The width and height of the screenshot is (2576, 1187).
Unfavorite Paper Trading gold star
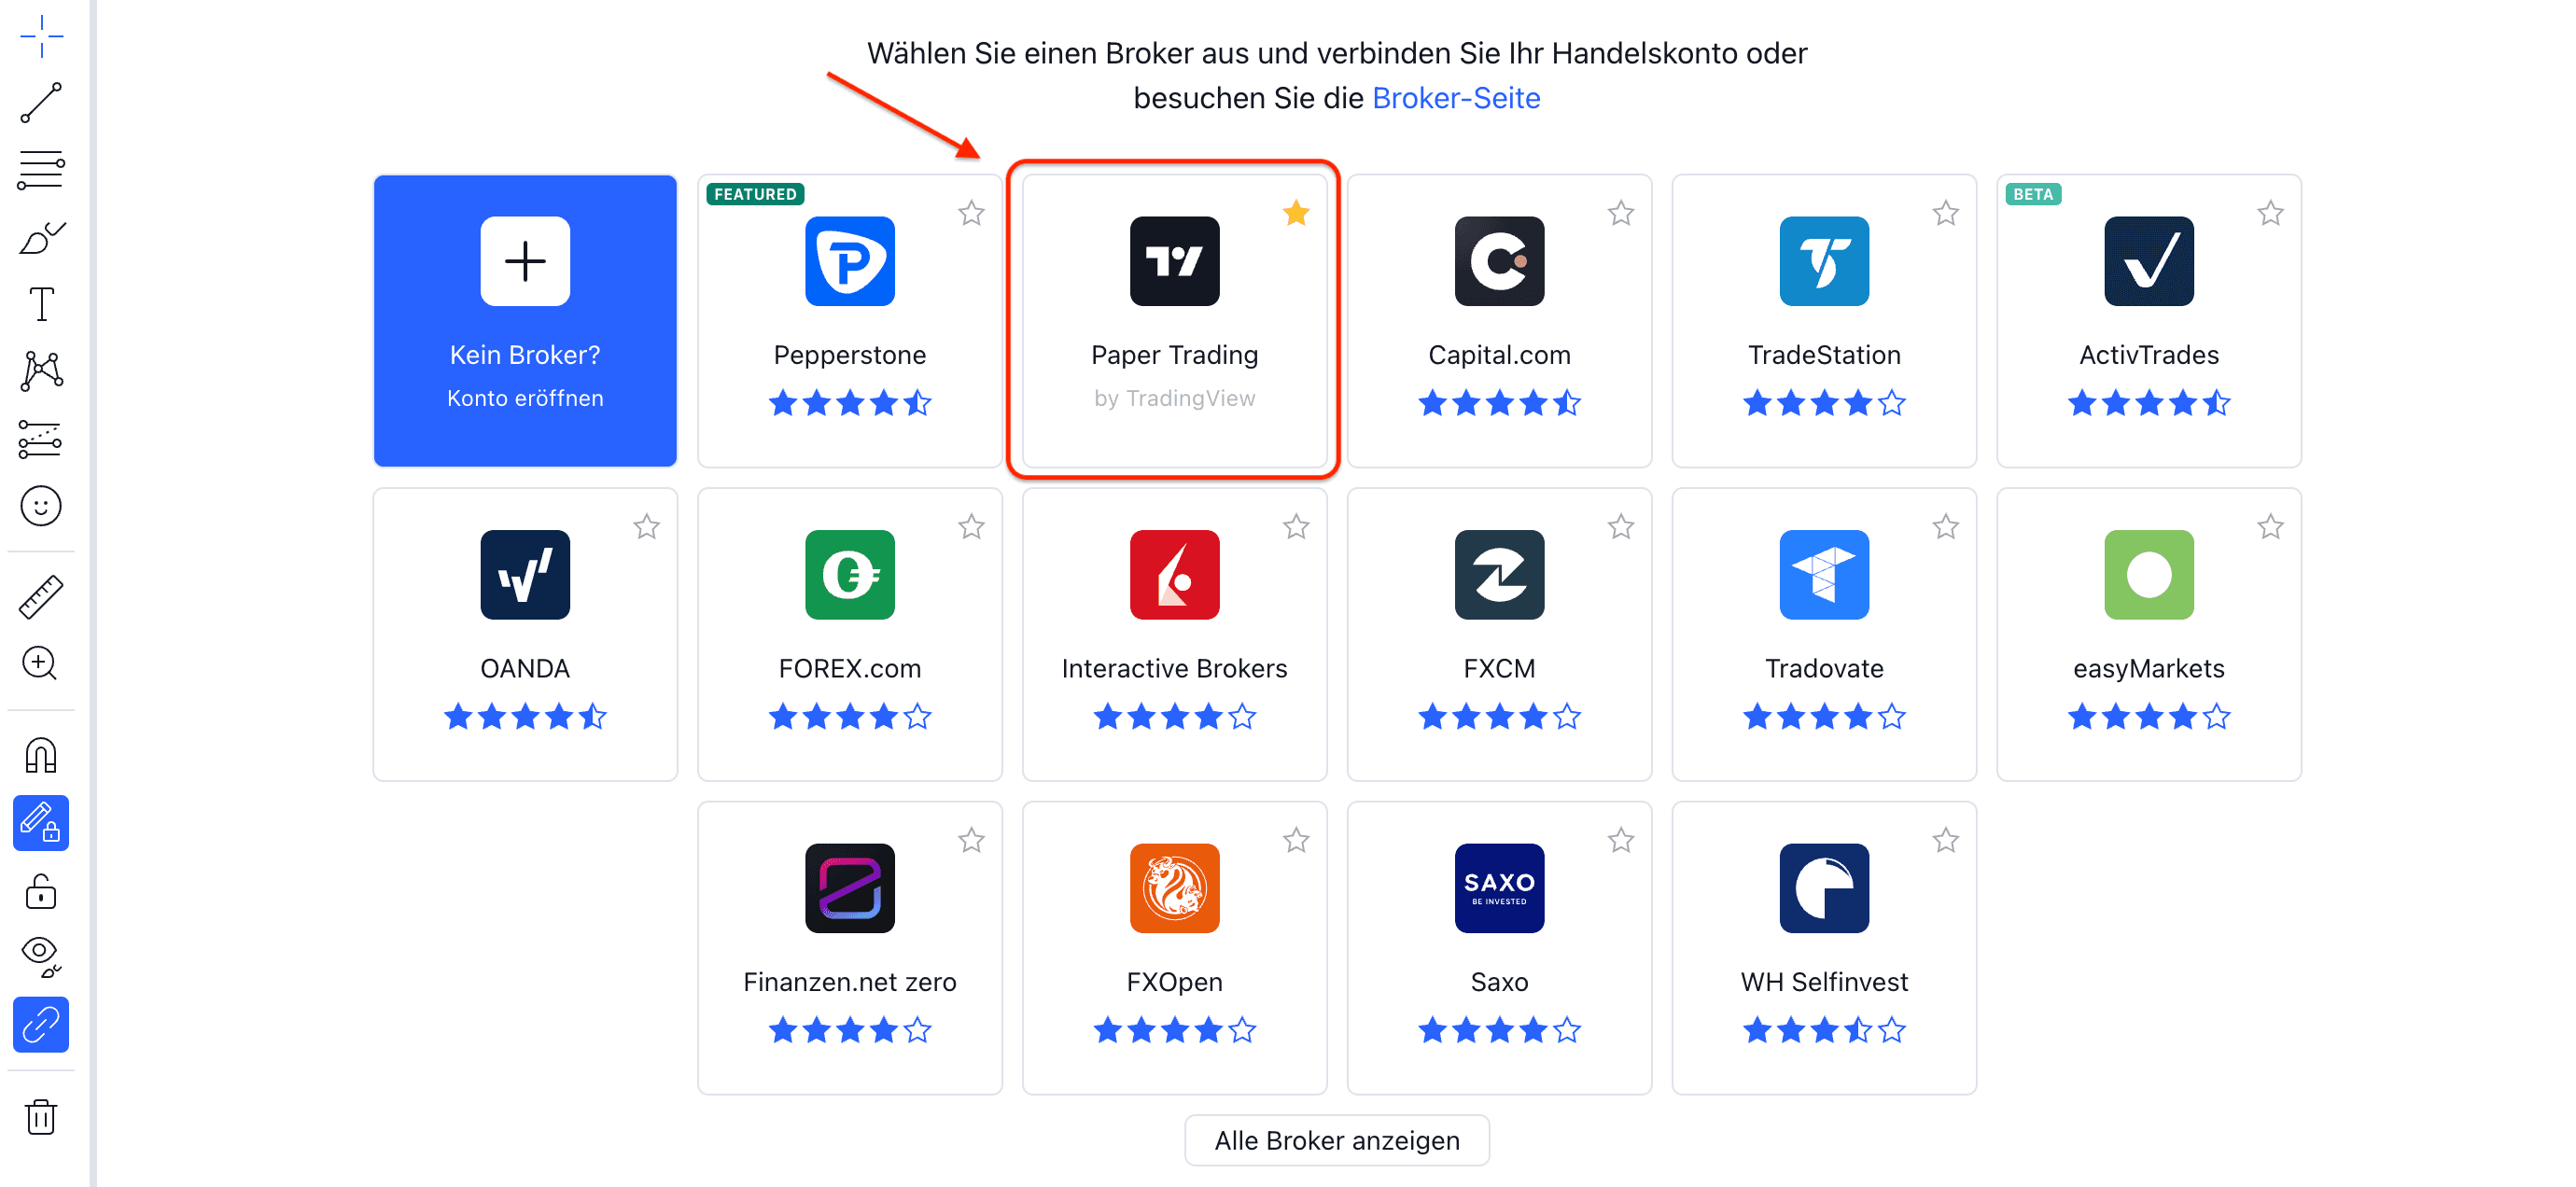click(x=1296, y=213)
